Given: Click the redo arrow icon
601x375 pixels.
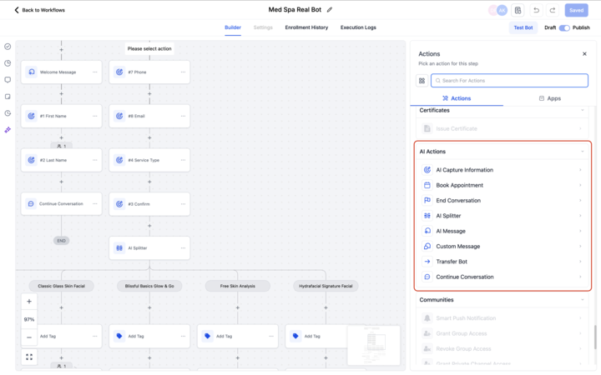Looking at the screenshot, I should (x=553, y=10).
